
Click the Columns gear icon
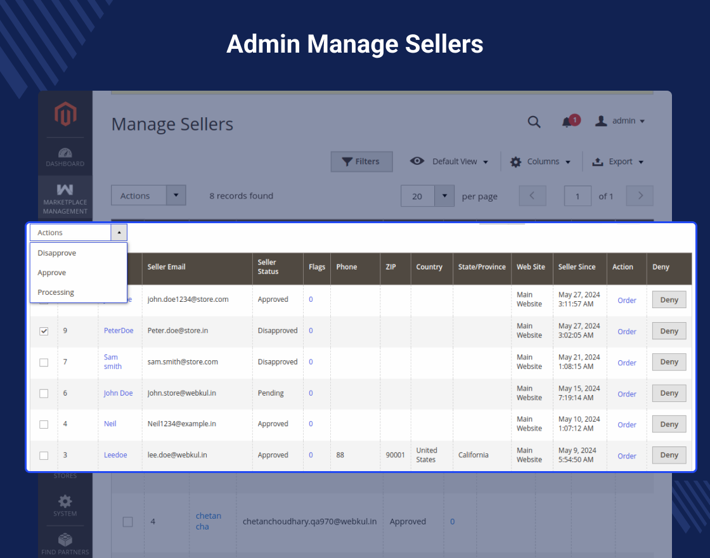[515, 162]
